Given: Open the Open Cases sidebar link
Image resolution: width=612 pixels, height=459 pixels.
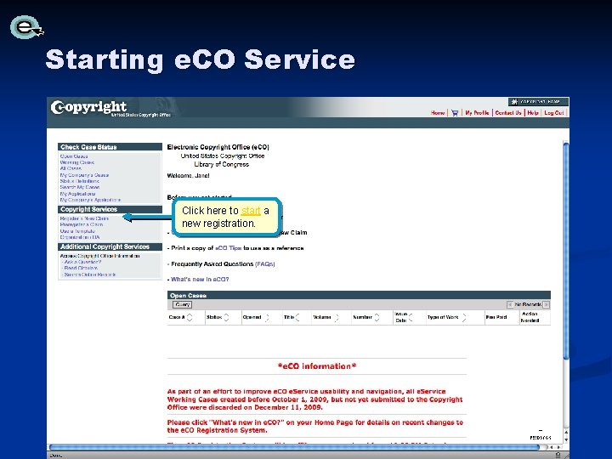Looking at the screenshot, I should point(74,156).
